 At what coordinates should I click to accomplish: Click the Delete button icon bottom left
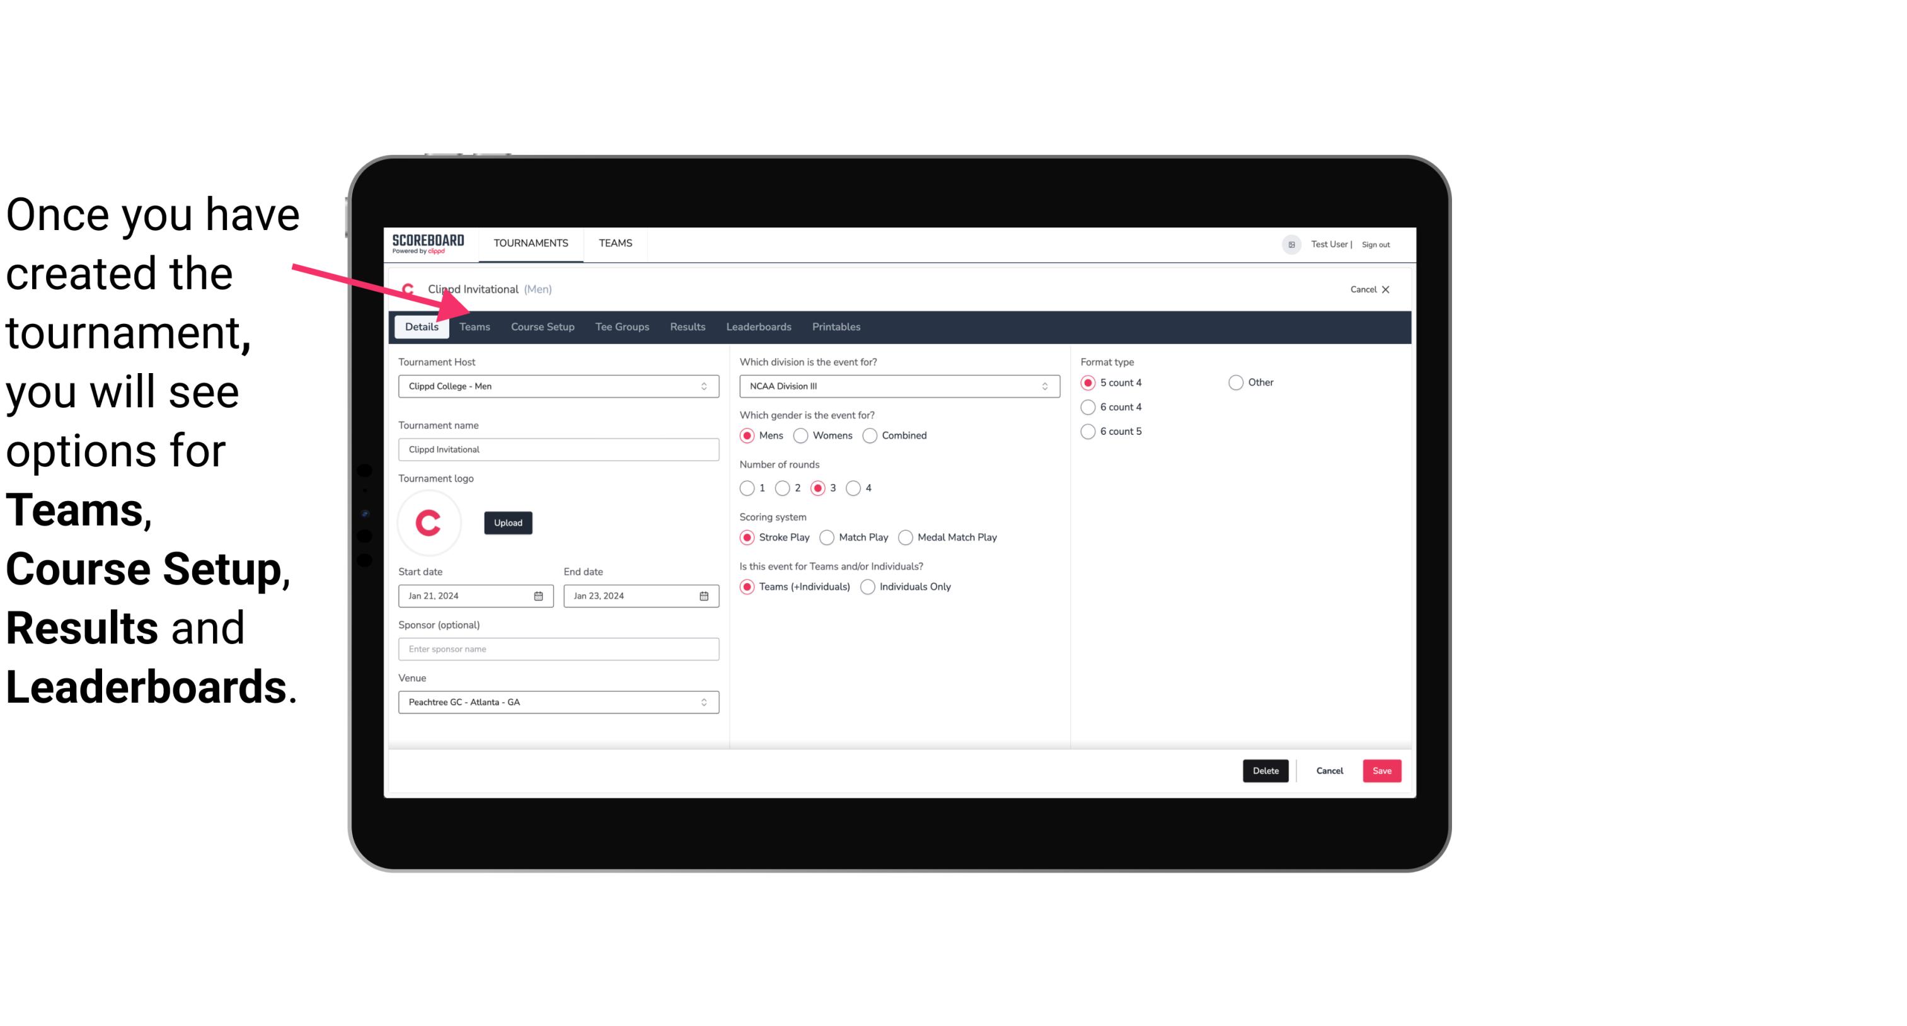1264,771
